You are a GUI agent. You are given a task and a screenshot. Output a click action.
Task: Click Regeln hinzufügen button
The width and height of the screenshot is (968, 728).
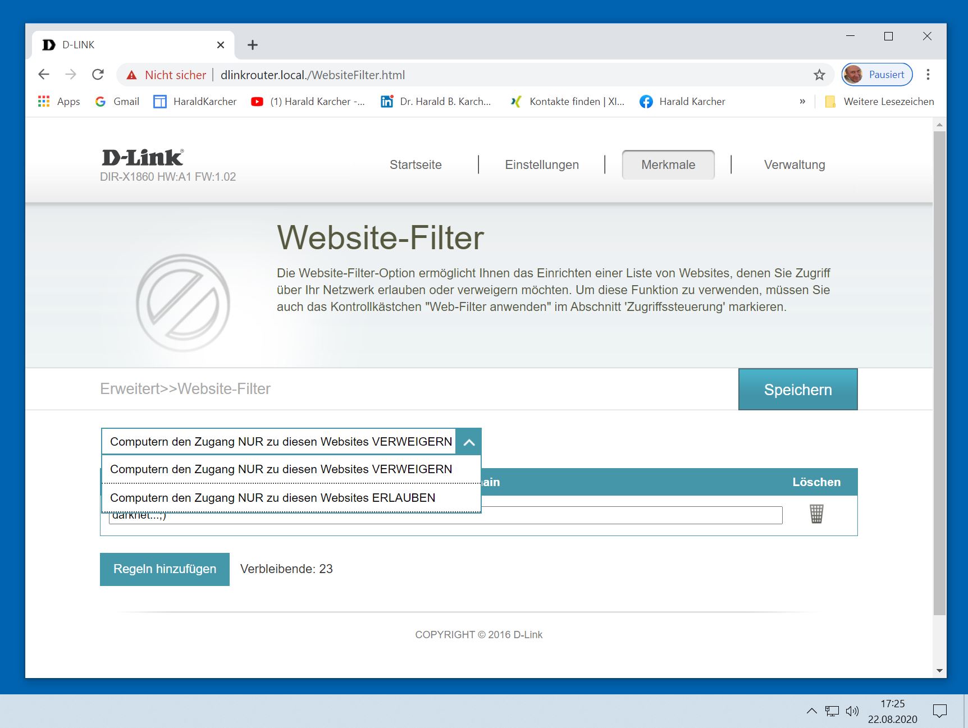(165, 569)
